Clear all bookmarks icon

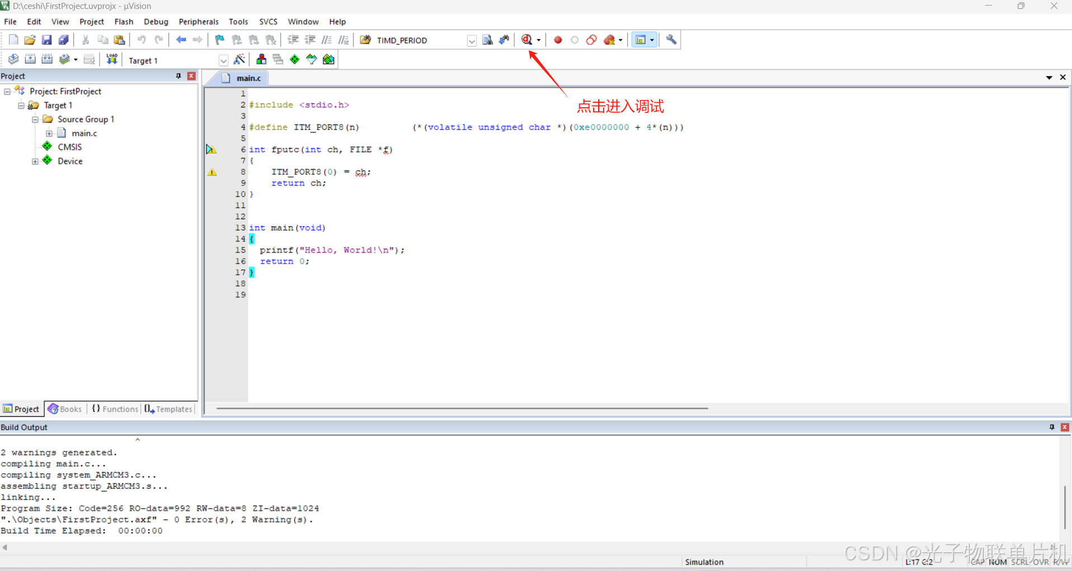271,40
